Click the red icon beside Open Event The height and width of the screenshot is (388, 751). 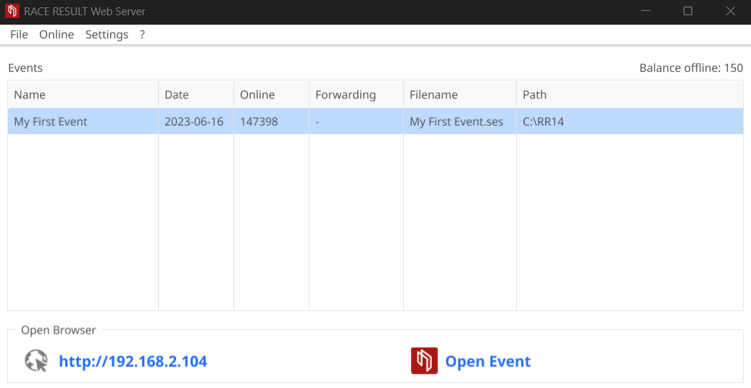(424, 361)
